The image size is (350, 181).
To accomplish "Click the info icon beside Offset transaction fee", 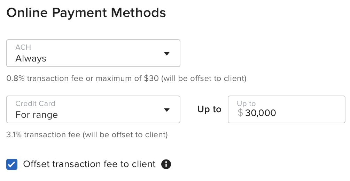I will point(166,164).
